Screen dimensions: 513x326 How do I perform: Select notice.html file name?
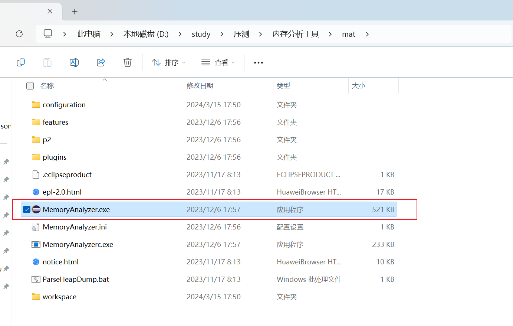click(x=60, y=262)
